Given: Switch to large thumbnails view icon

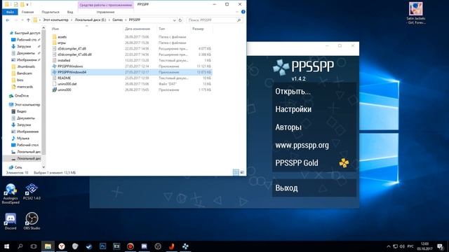Looking at the screenshot, I should click(242, 173).
